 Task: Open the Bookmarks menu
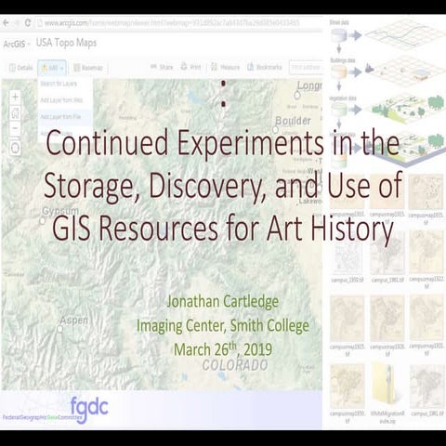click(x=265, y=67)
